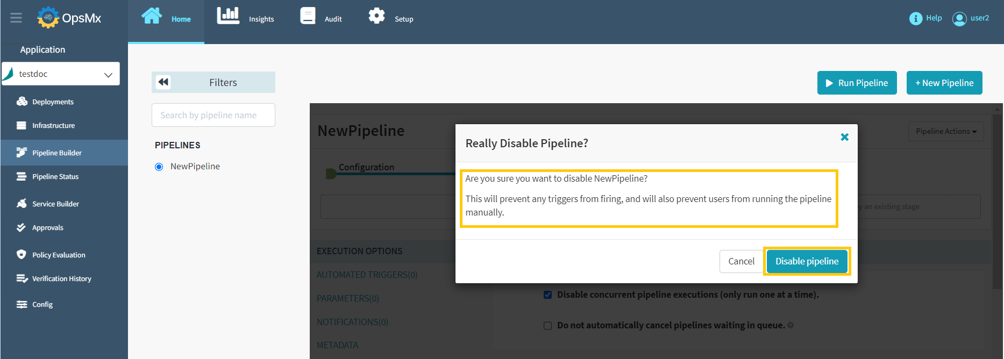Viewport: 1004px width, 359px height.
Task: Check do not automatically cancel queued pipelines
Action: [547, 325]
